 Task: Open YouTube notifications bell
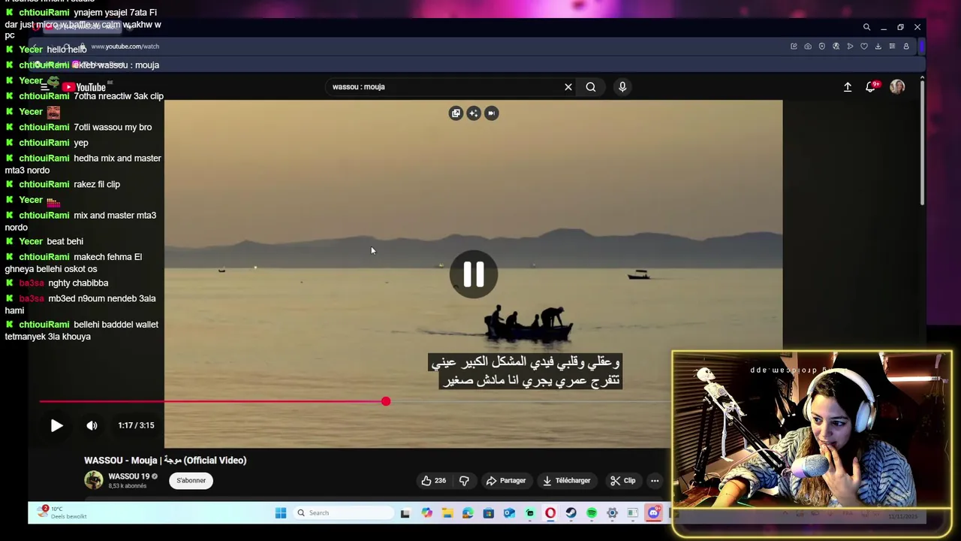click(x=870, y=86)
